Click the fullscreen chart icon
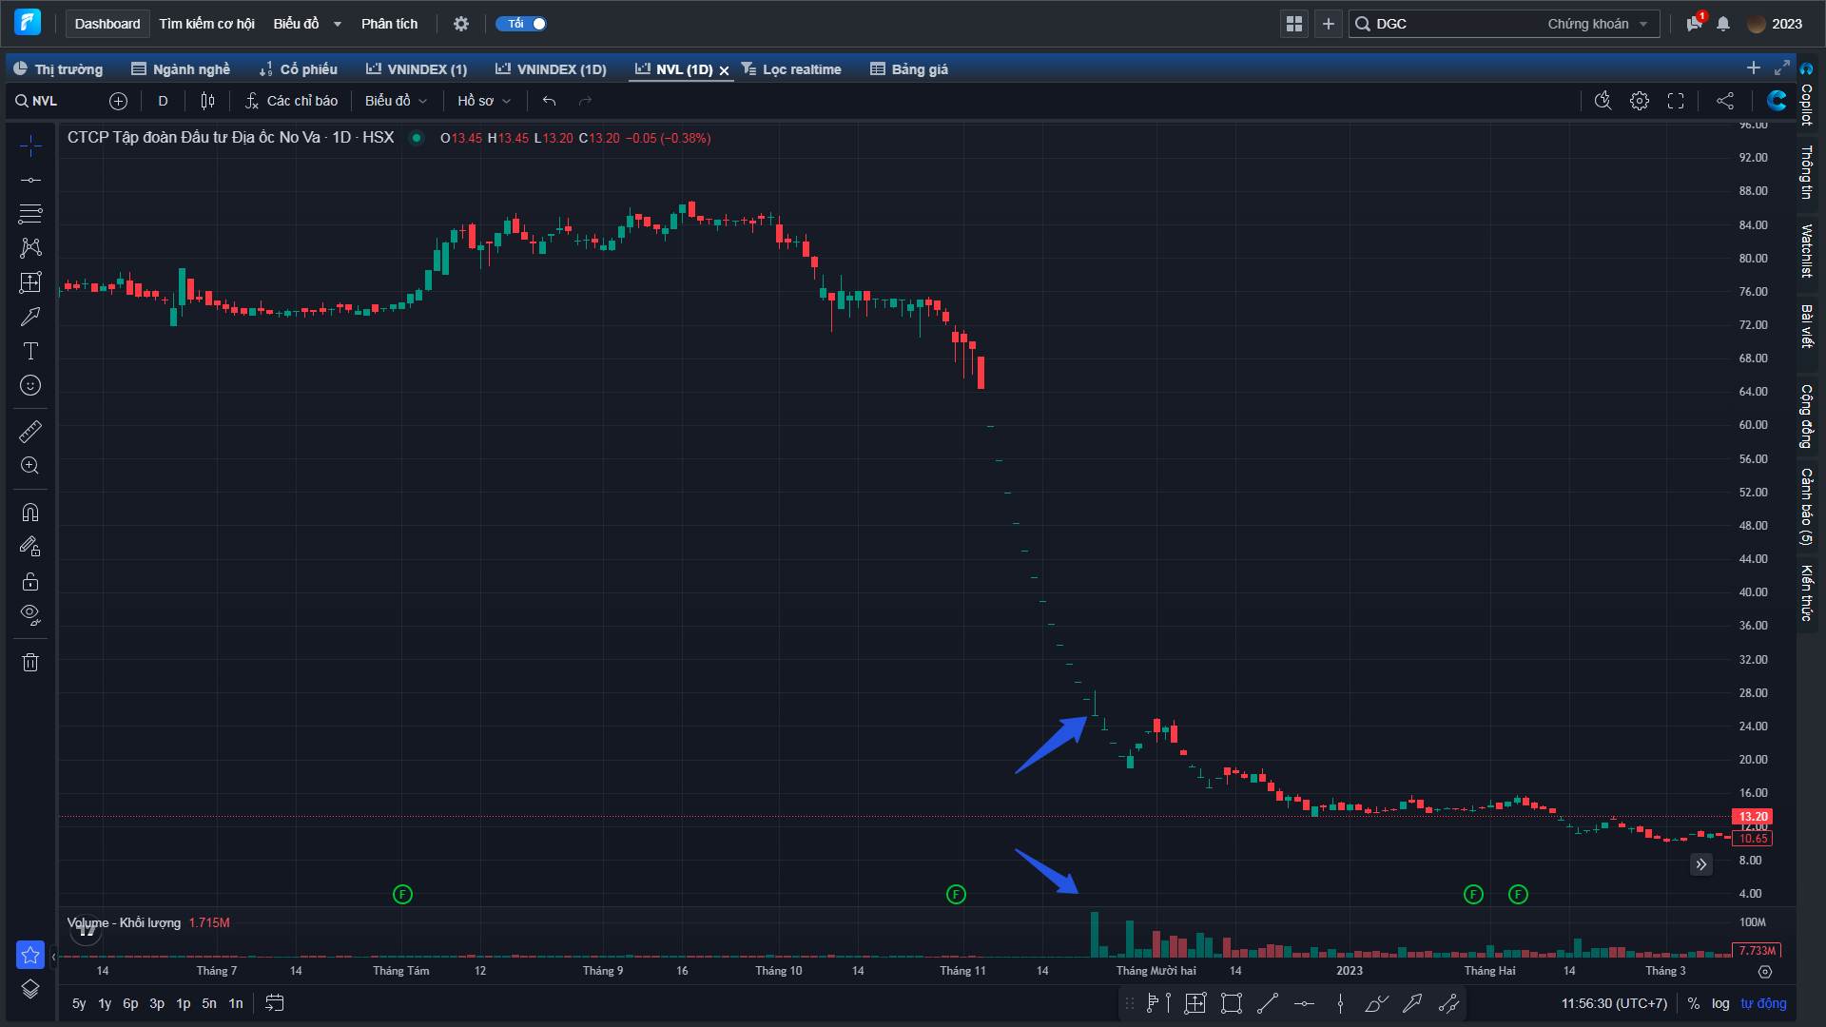 1676,101
